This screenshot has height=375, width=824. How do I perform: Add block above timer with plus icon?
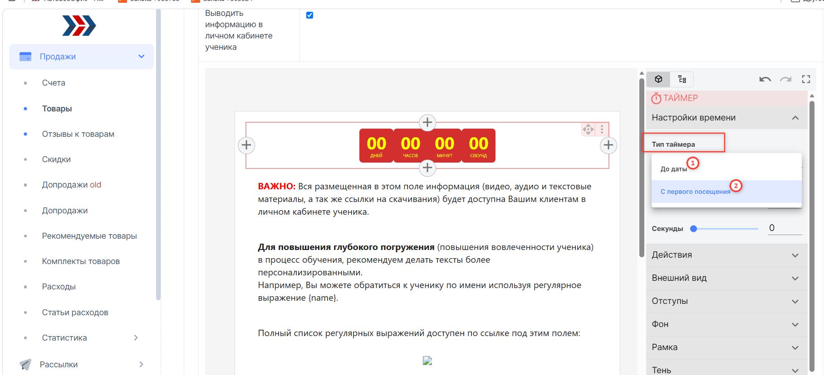point(427,122)
